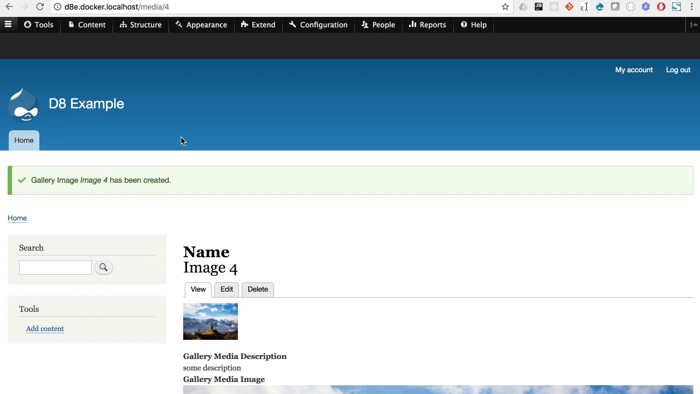This screenshot has width=700, height=394.
Task: Open the Chrome three-dot menu
Action: click(692, 7)
